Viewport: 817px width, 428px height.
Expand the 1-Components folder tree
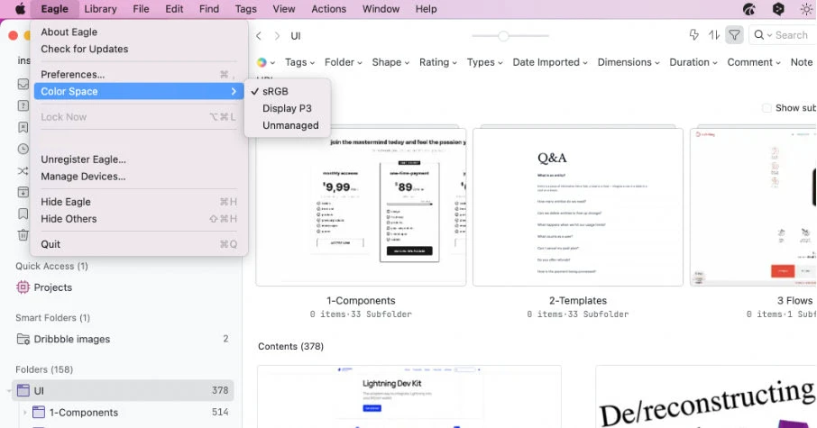click(24, 413)
